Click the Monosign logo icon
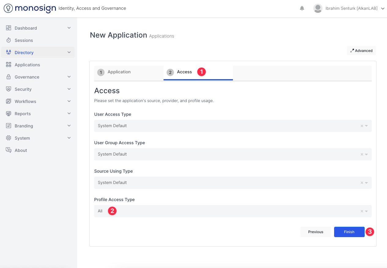Image resolution: width=387 pixels, height=268 pixels. (8, 8)
